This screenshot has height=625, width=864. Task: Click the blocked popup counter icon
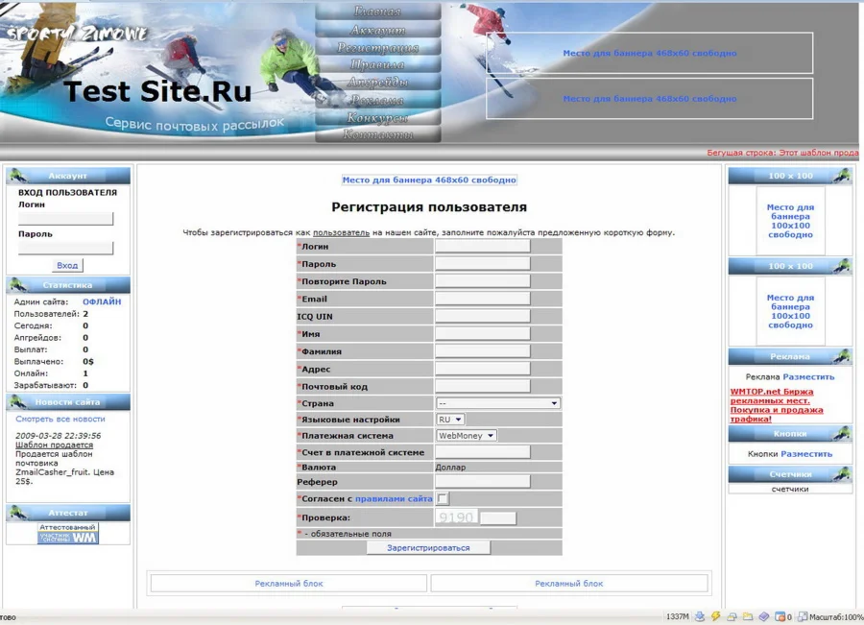780,616
